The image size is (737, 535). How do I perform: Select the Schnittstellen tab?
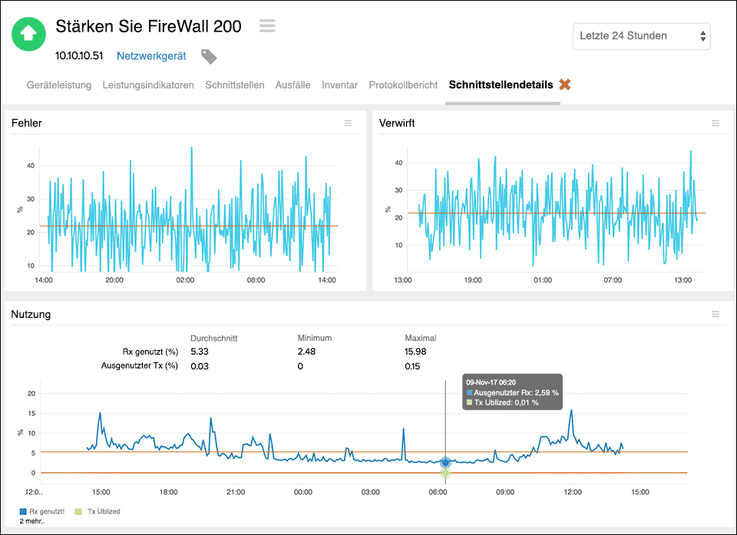click(x=234, y=85)
